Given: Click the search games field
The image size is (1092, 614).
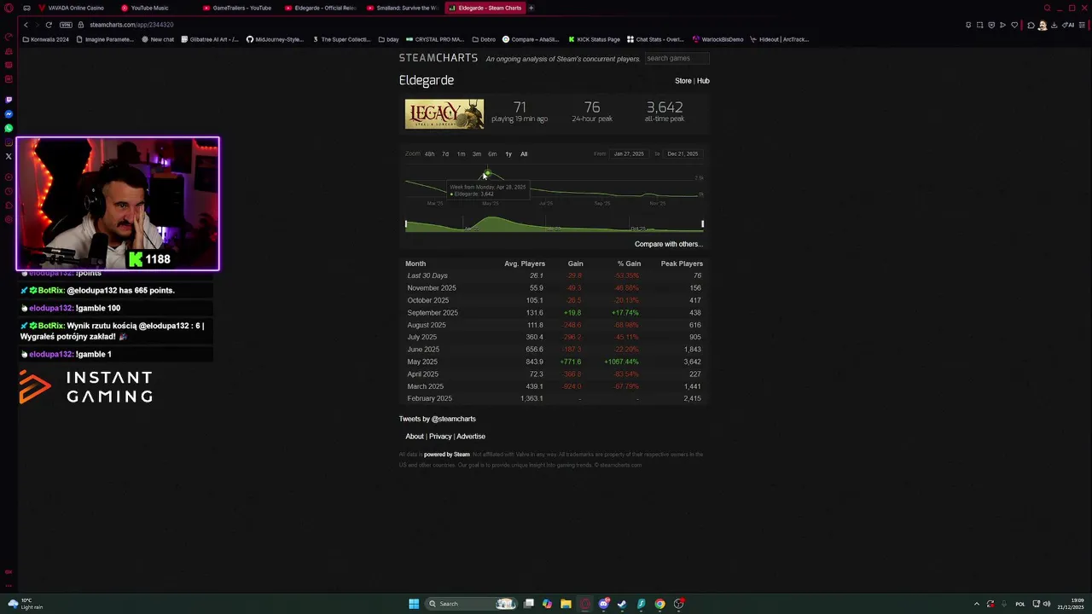Looking at the screenshot, I should pos(677,58).
